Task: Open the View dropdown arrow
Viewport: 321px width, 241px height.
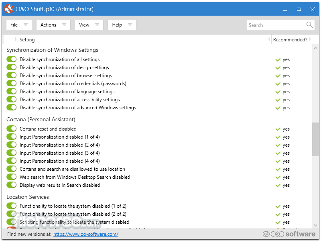Action: pos(97,25)
